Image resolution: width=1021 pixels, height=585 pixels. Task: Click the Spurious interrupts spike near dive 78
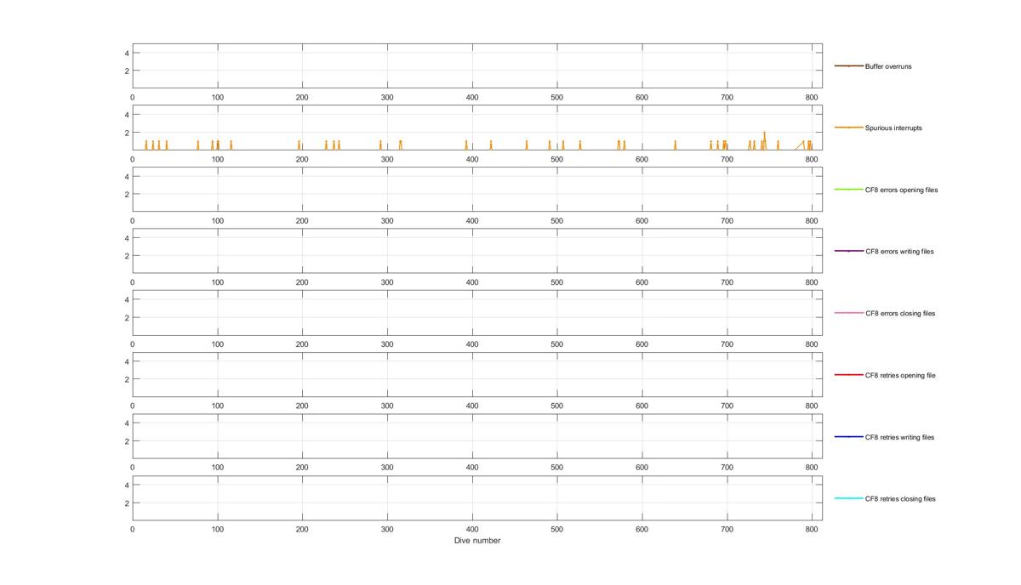point(198,145)
